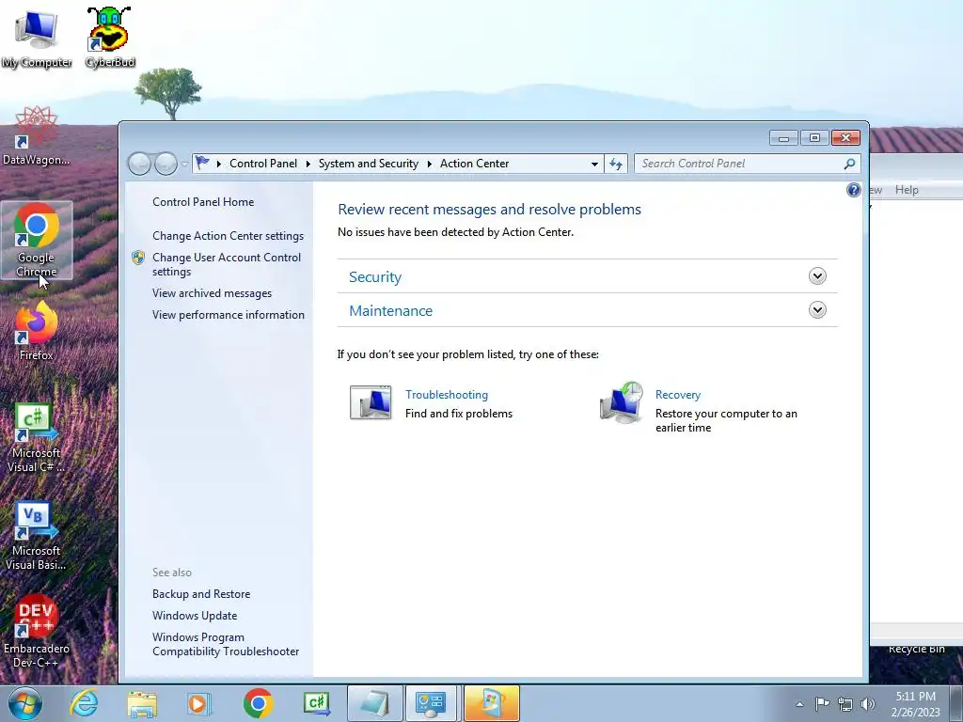Expand the arrow after System and Security breadcrumb
963x722 pixels.
(x=429, y=164)
